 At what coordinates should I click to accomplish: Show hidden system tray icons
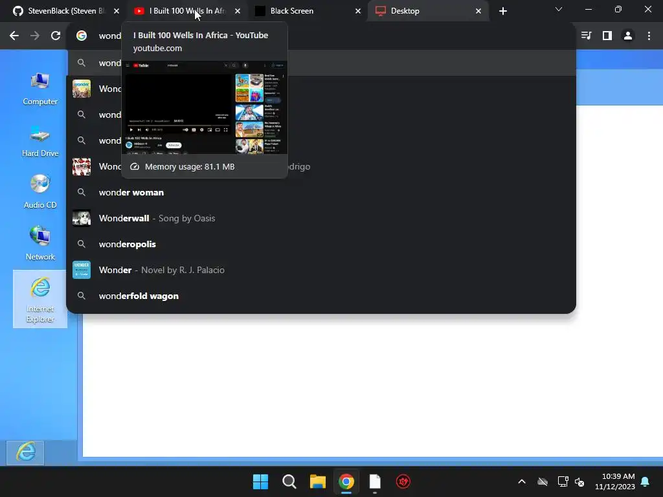pyautogui.click(x=522, y=481)
